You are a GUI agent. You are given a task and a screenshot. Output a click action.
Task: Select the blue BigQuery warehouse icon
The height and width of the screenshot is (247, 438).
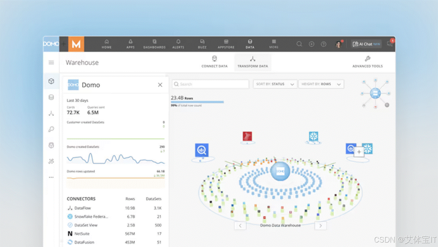pyautogui.click(x=202, y=150)
